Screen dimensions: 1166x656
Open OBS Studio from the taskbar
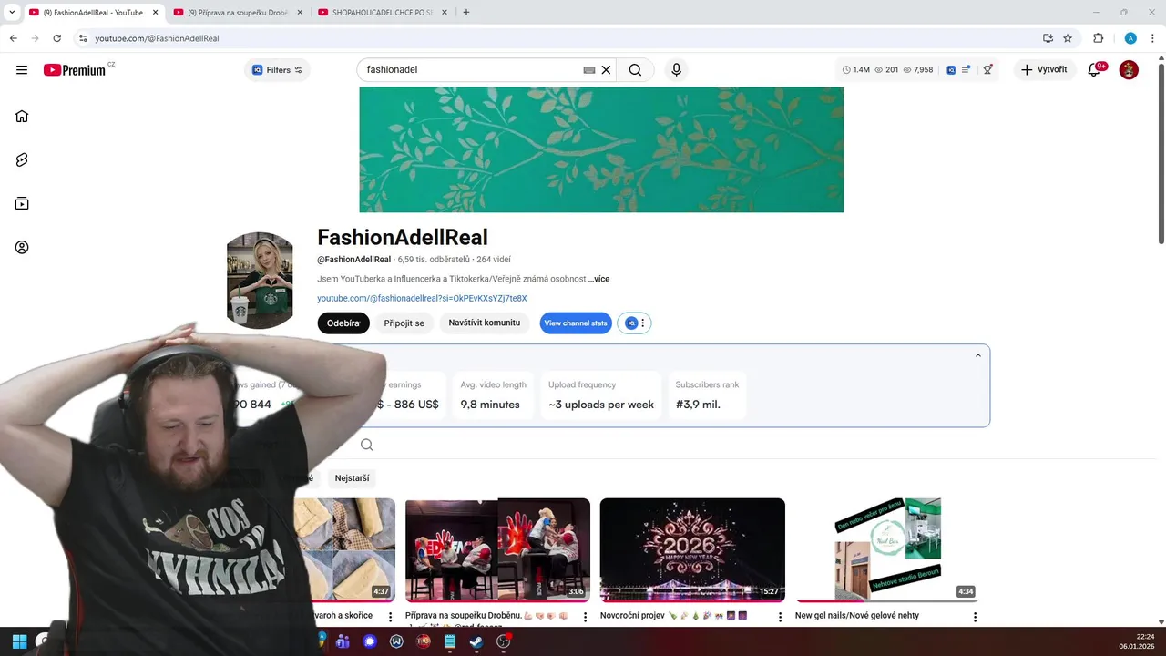point(503,641)
